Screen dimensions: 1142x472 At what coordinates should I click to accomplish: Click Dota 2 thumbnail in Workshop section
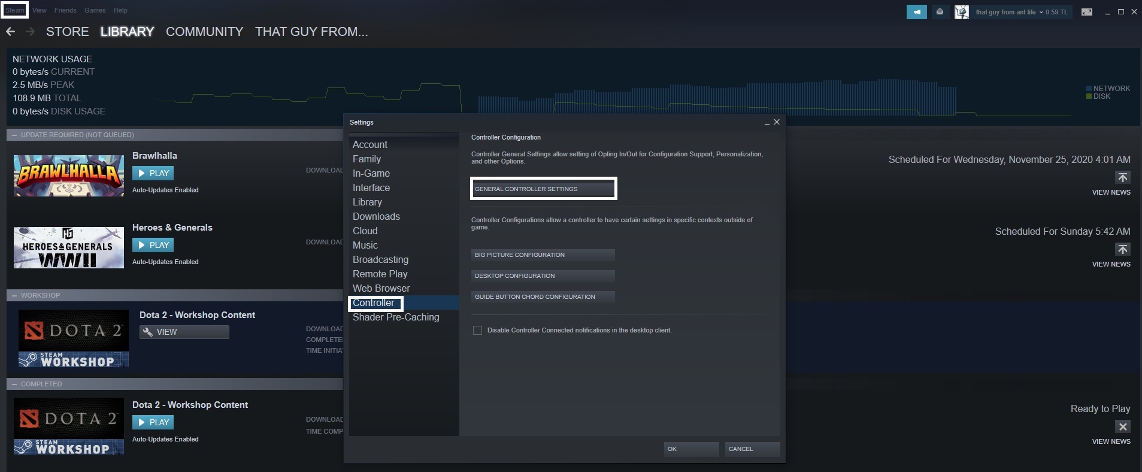pos(74,338)
